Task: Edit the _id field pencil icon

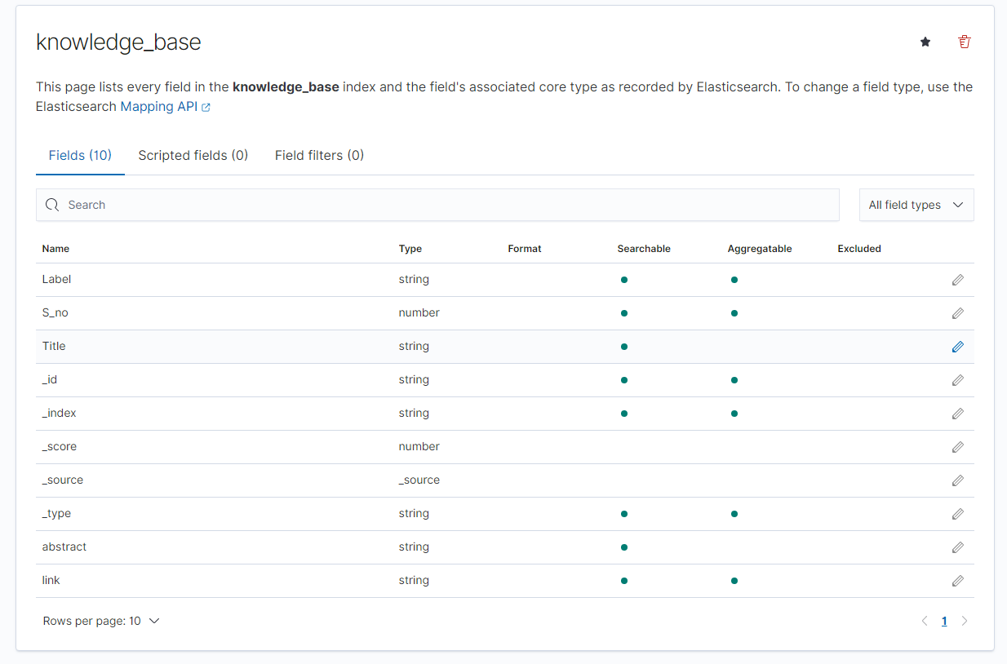Action: 958,380
